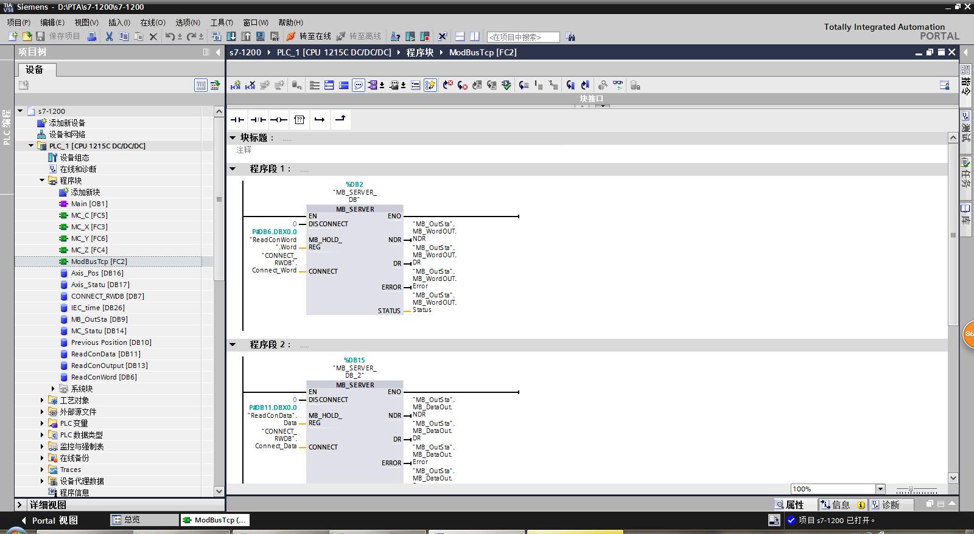Compile the project from the toolbar
The width and height of the screenshot is (974, 534).
click(216, 36)
